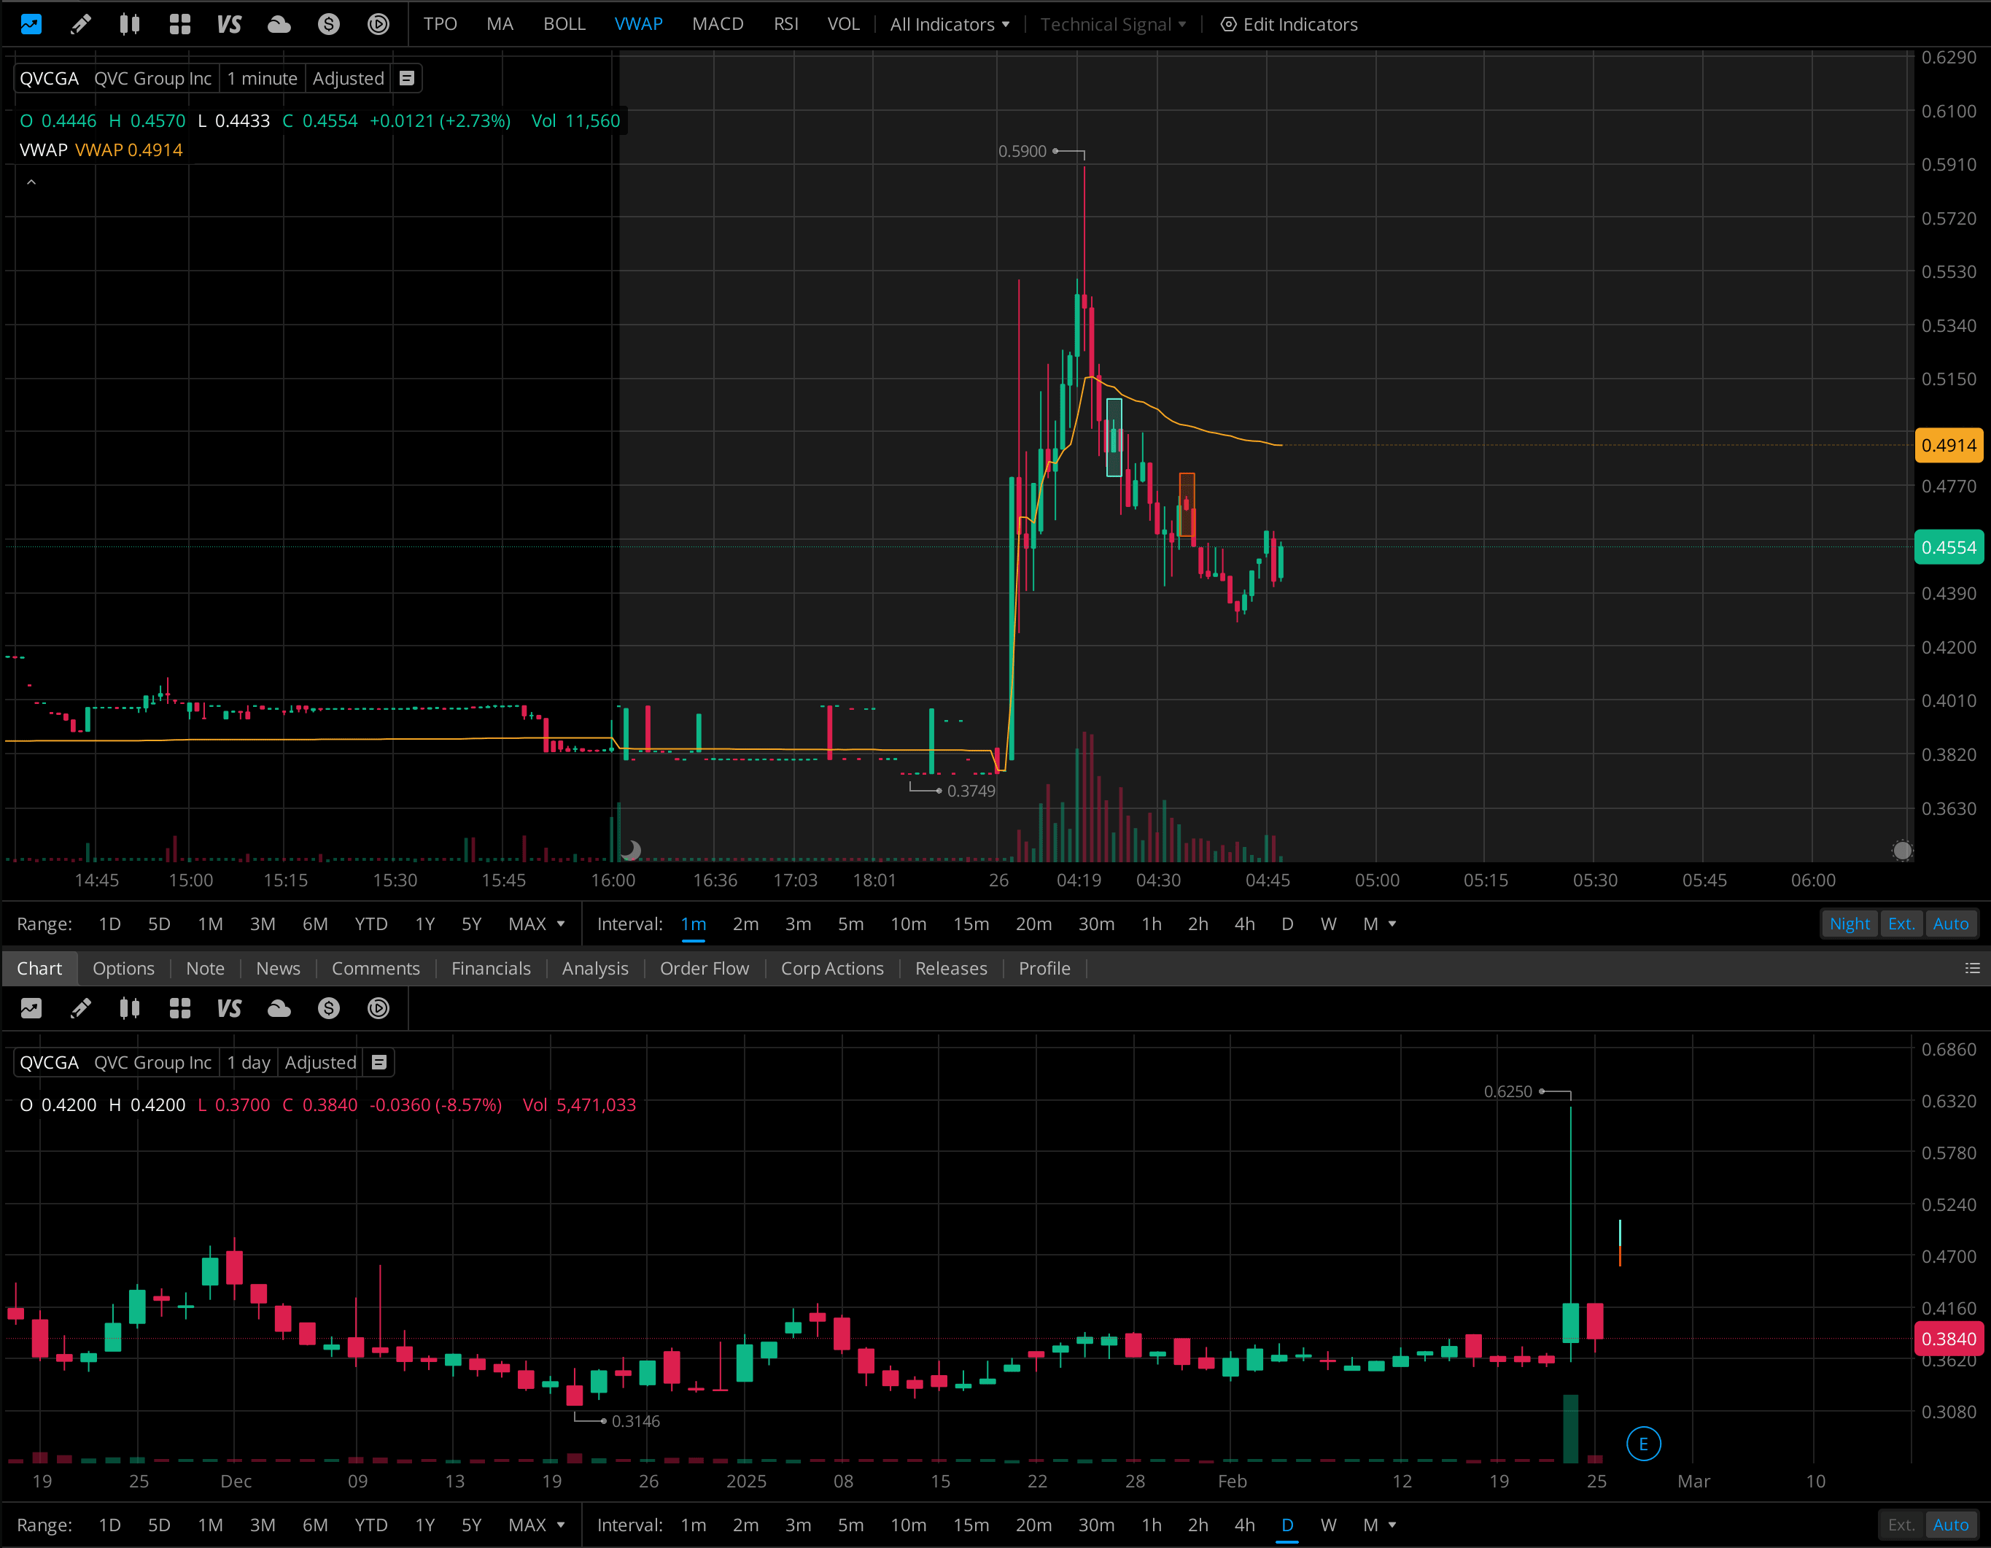Open the list icon next to Adjusted on minute chart
Screen dimensions: 1991x1548
tap(407, 78)
